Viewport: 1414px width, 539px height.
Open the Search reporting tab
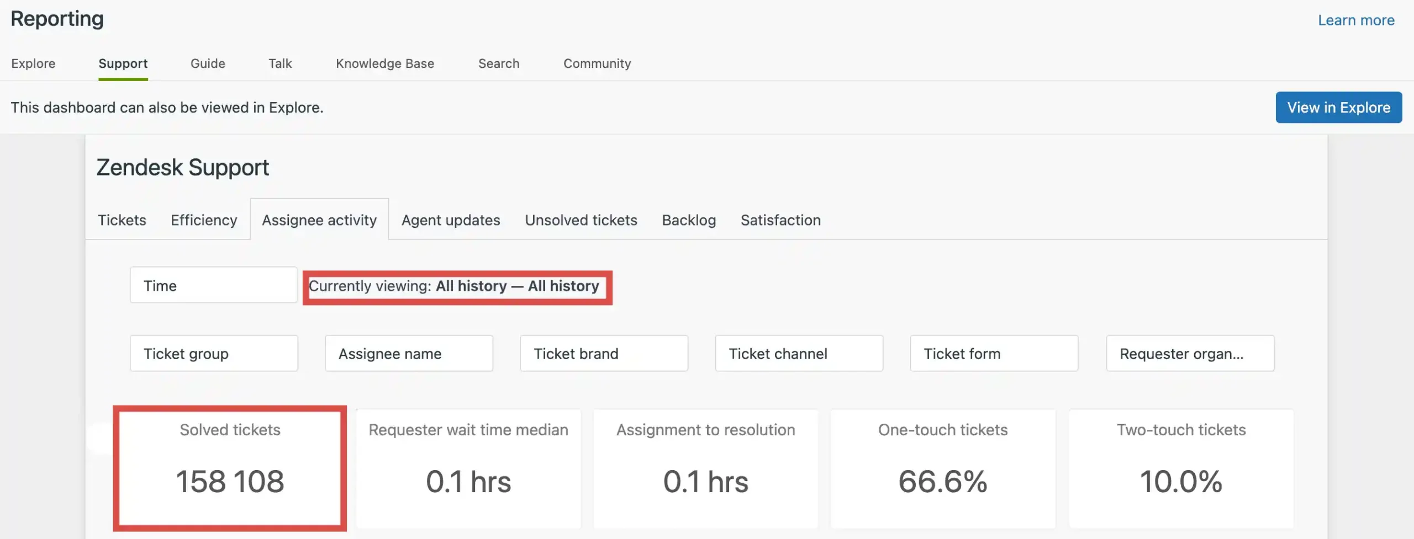[499, 63]
